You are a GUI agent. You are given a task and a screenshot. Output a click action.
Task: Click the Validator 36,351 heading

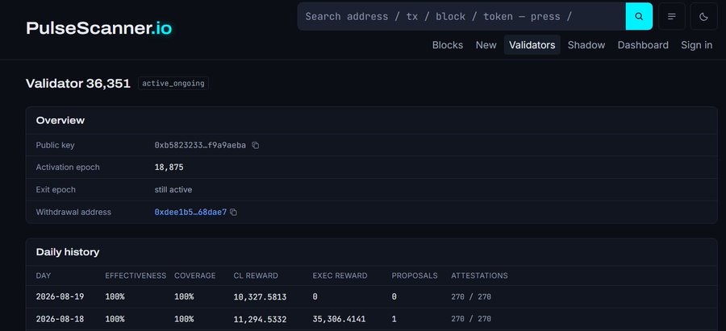78,84
